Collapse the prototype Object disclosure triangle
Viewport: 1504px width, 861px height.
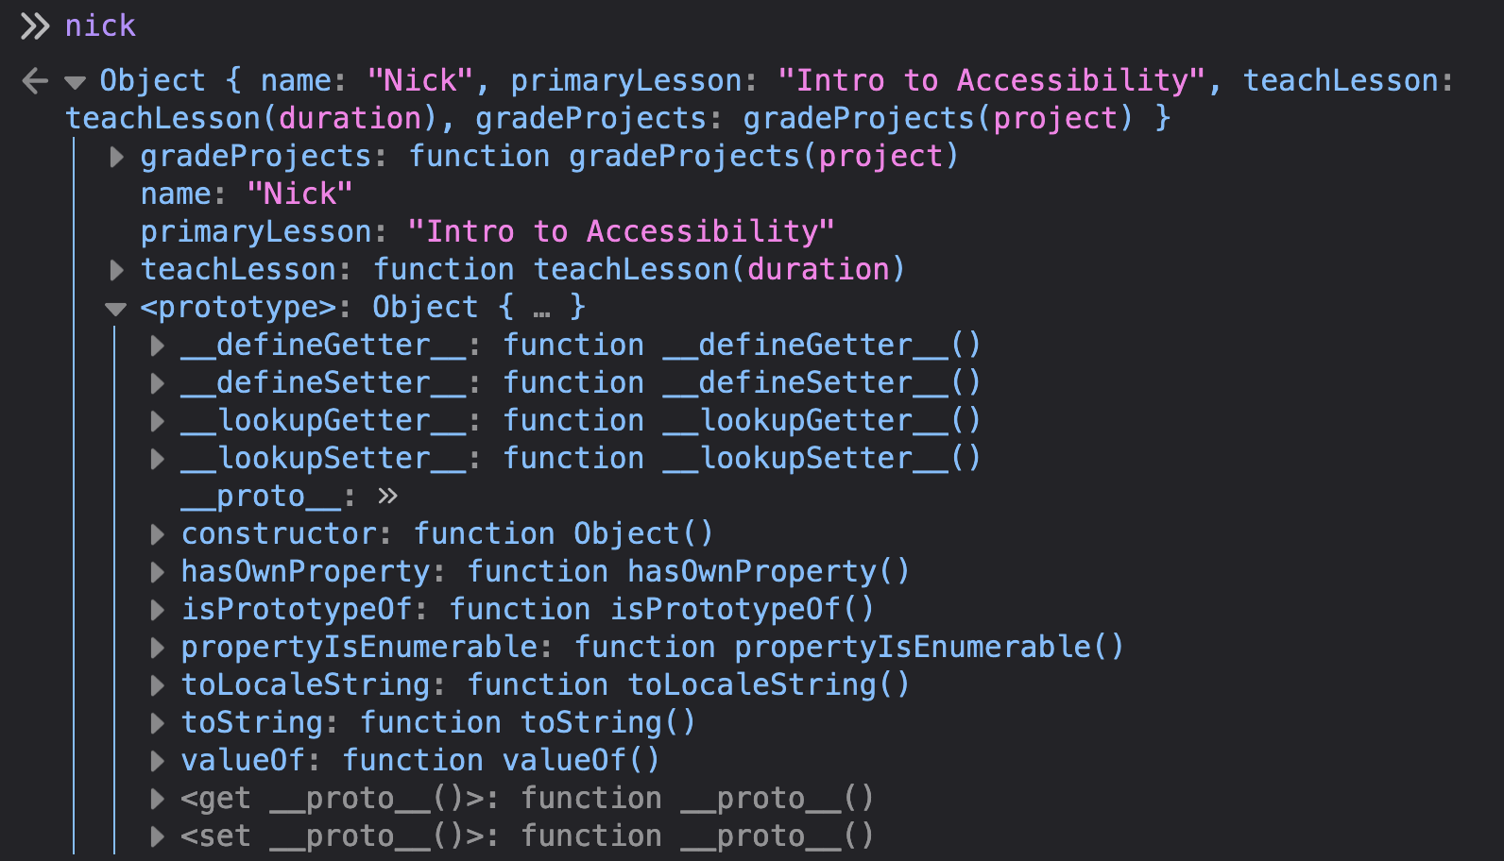(116, 307)
